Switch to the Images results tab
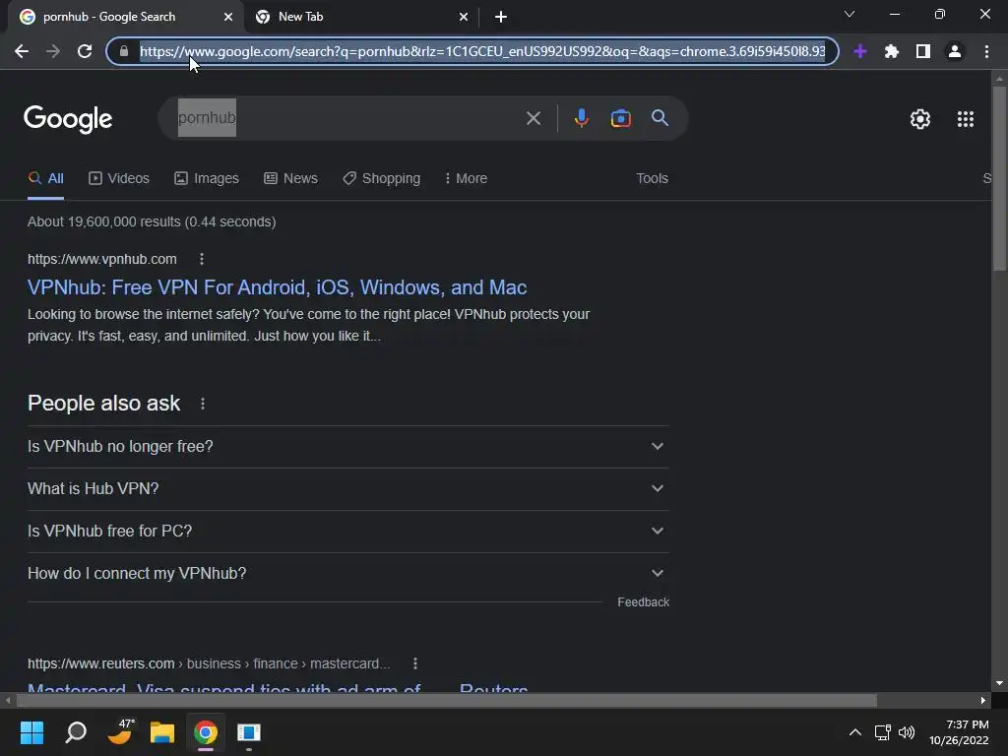The width and height of the screenshot is (1008, 756). 207,179
